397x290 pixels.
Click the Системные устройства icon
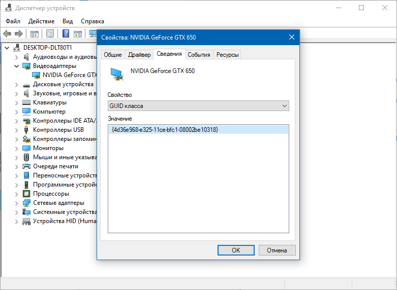coord(26,212)
